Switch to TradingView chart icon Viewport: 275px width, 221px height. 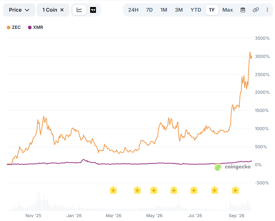93,10
